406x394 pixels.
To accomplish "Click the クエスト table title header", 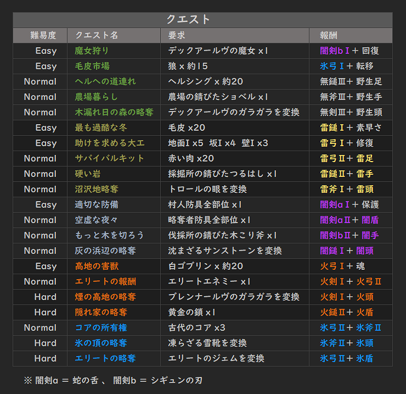I will pos(188,20).
